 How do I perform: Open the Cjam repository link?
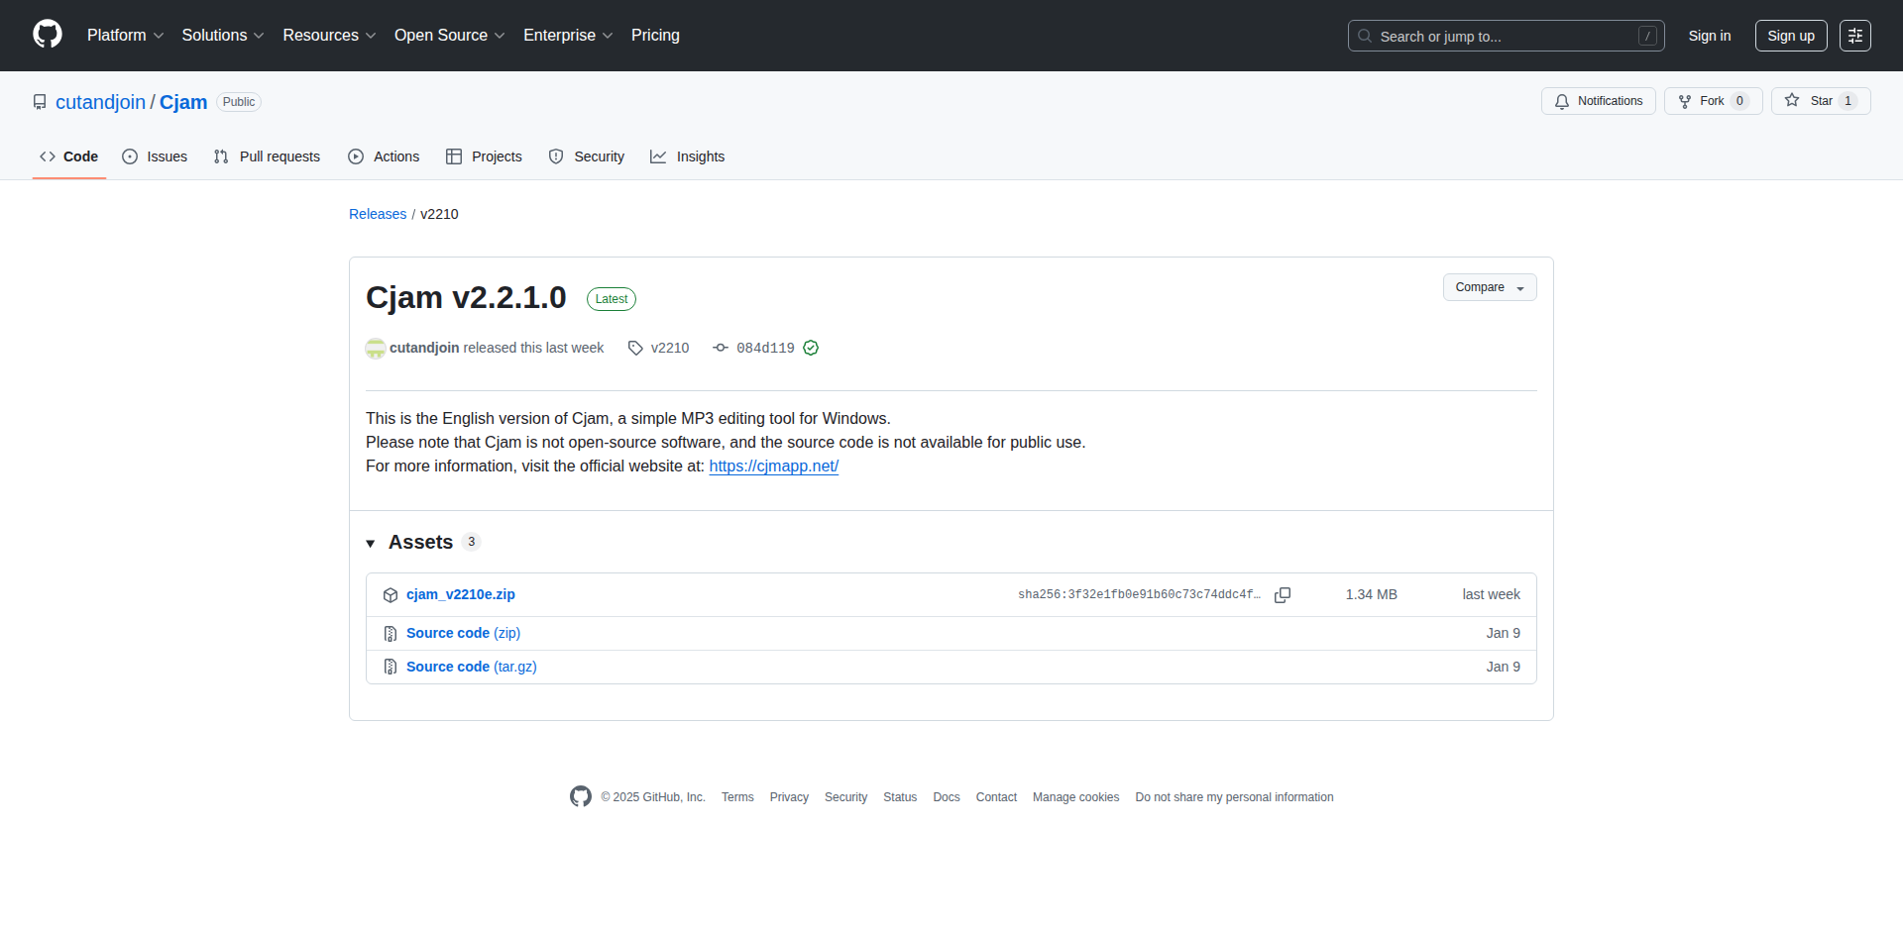183,102
